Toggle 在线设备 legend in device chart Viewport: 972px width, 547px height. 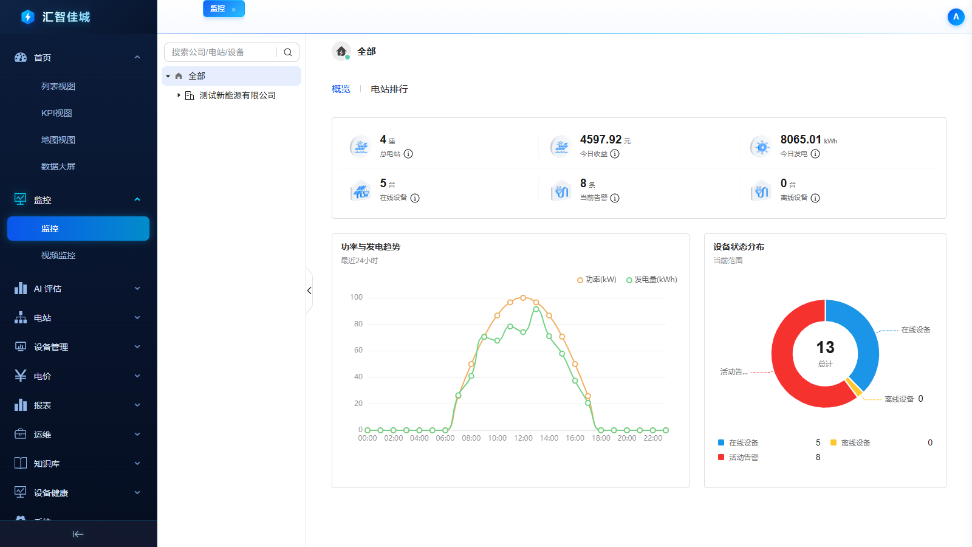pos(738,443)
